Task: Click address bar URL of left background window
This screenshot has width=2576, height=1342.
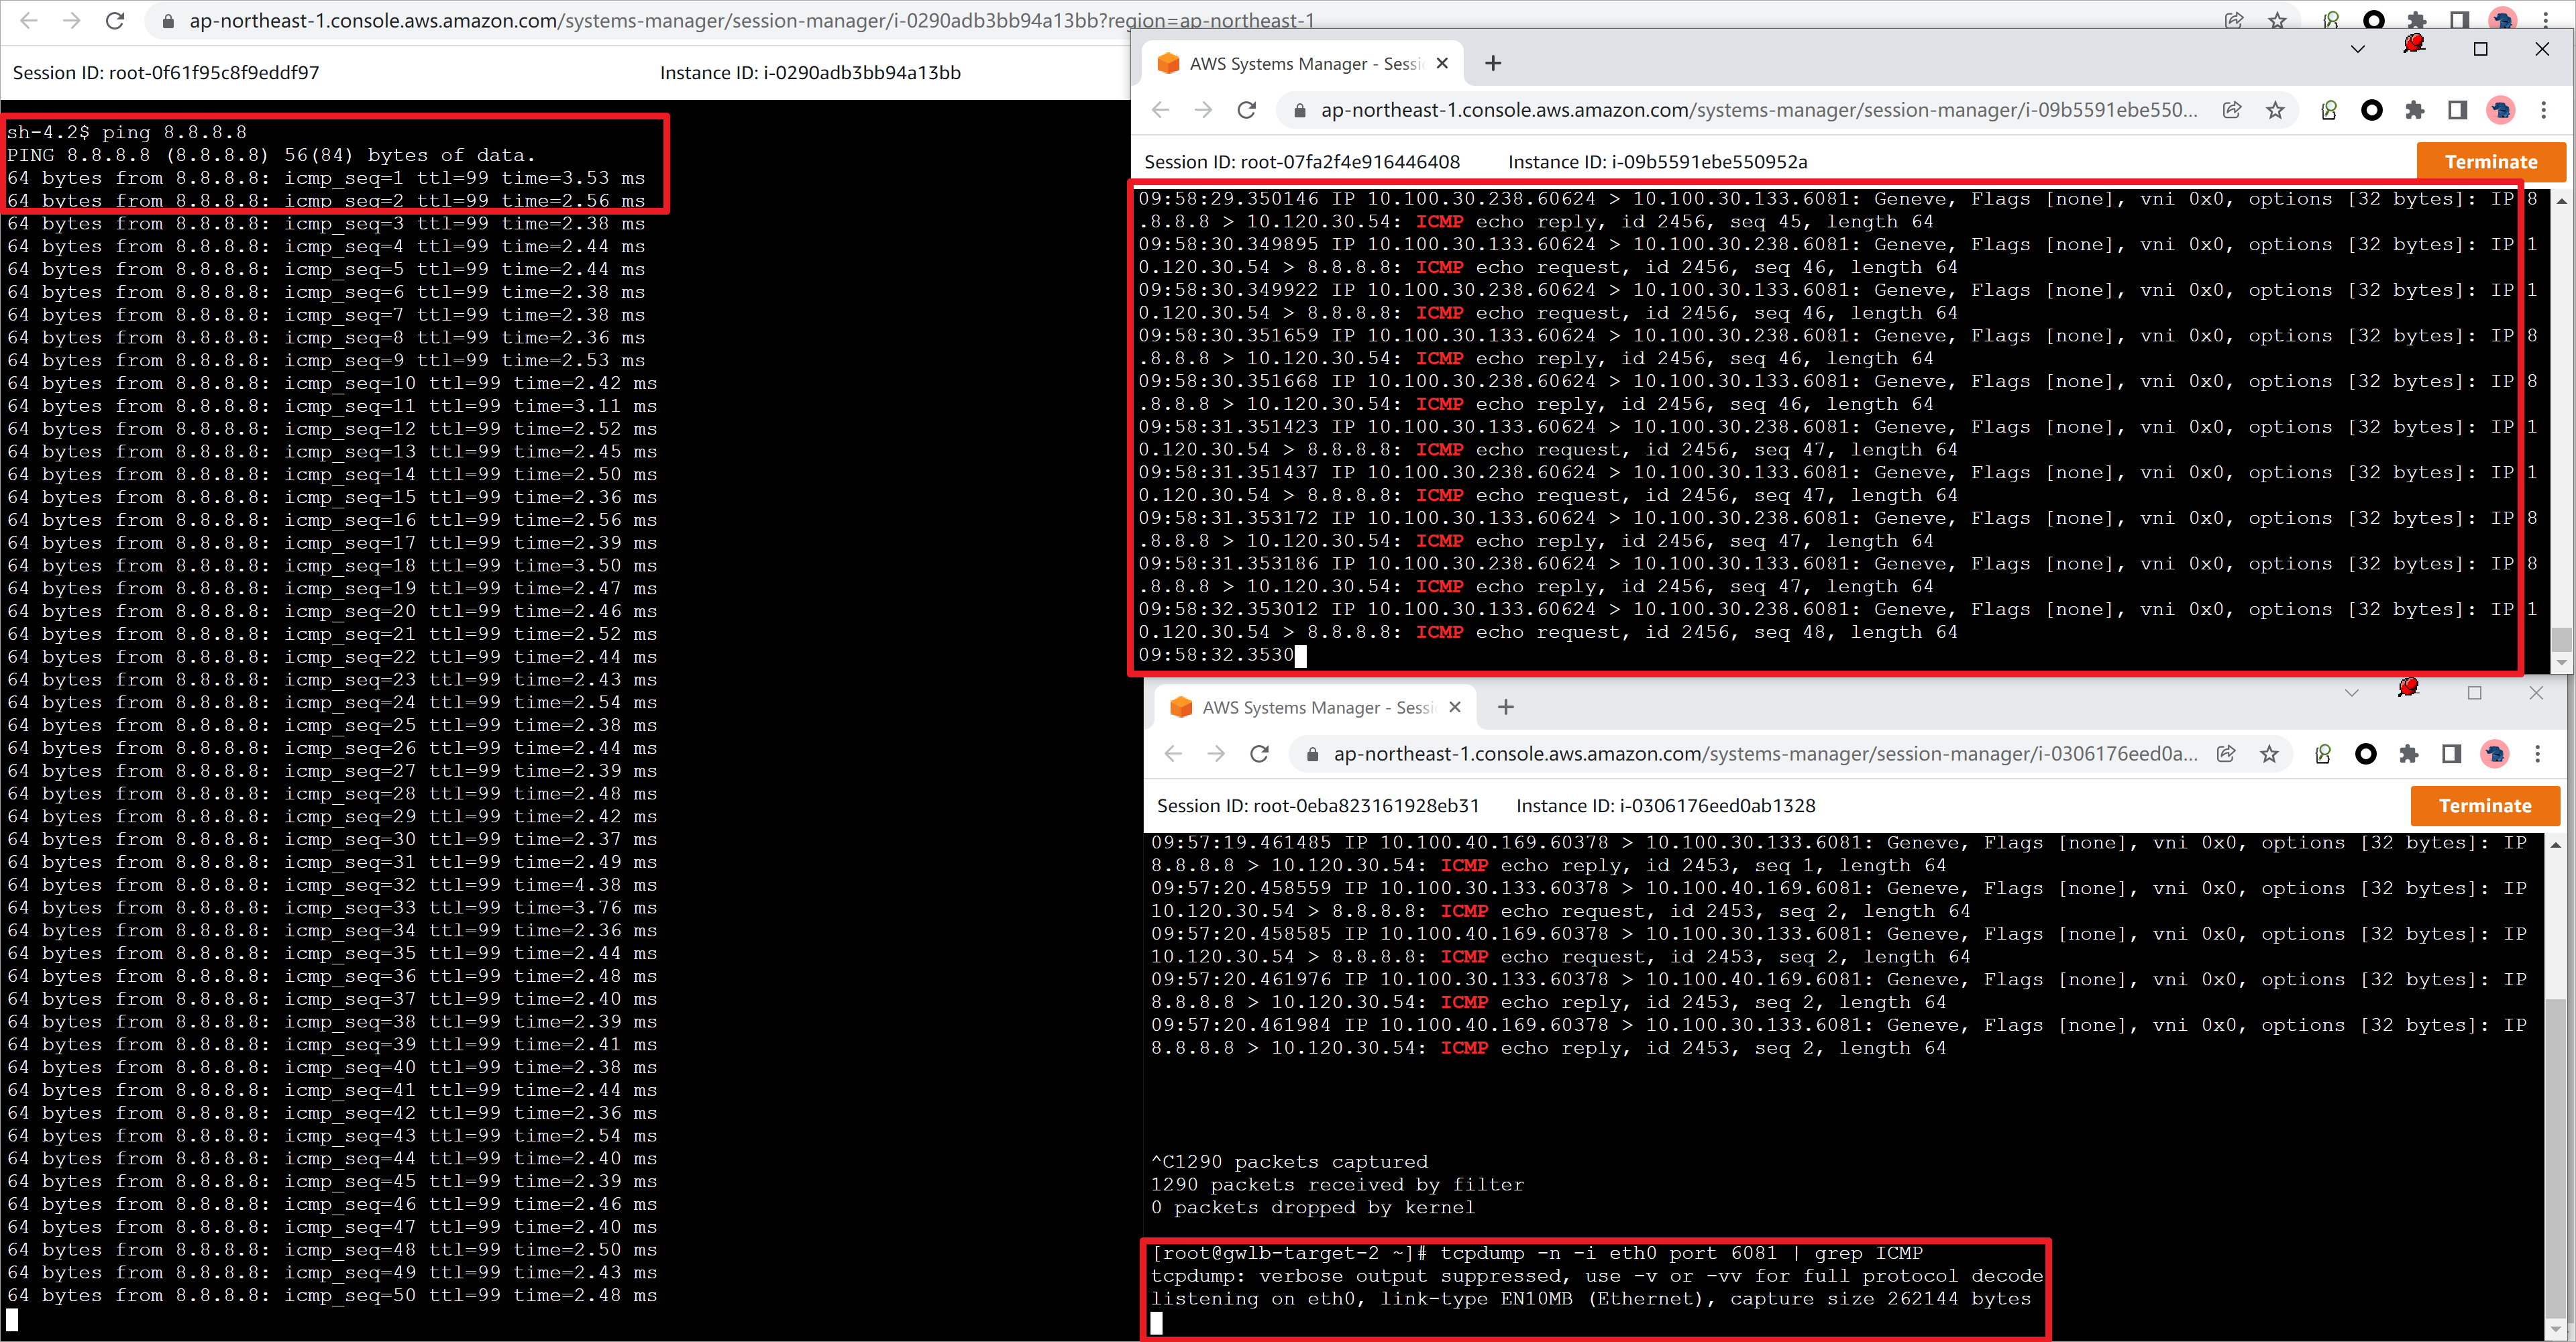Action: 752,21
